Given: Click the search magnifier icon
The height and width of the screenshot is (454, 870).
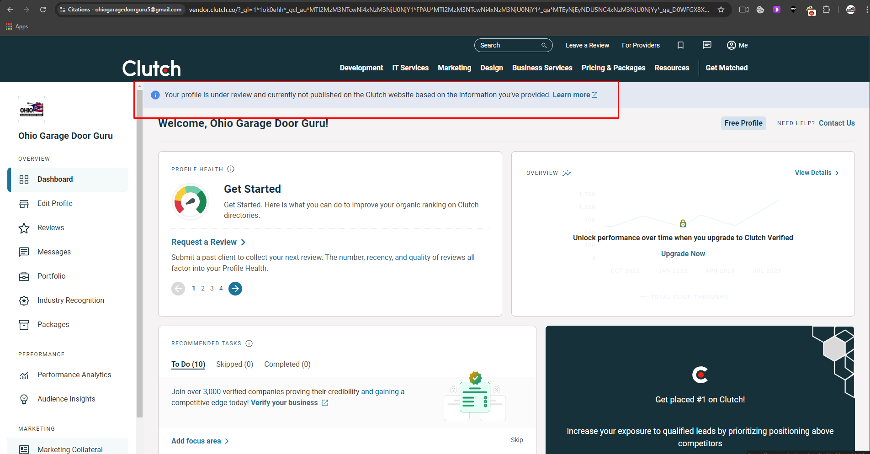Looking at the screenshot, I should tap(544, 45).
